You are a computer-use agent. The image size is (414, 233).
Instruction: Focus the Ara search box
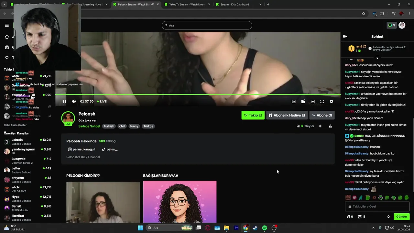tap(207, 25)
